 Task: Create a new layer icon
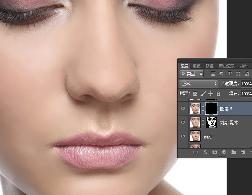243,152
